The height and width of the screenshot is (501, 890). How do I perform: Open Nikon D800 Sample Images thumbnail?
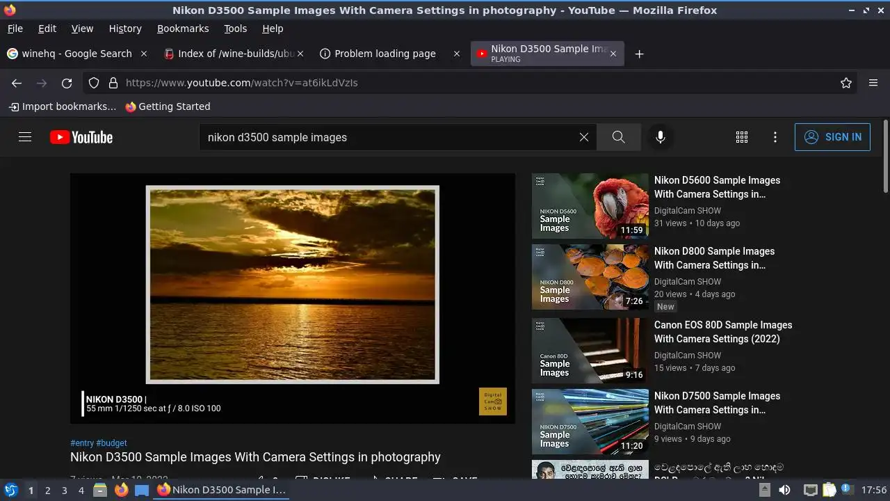coord(590,277)
